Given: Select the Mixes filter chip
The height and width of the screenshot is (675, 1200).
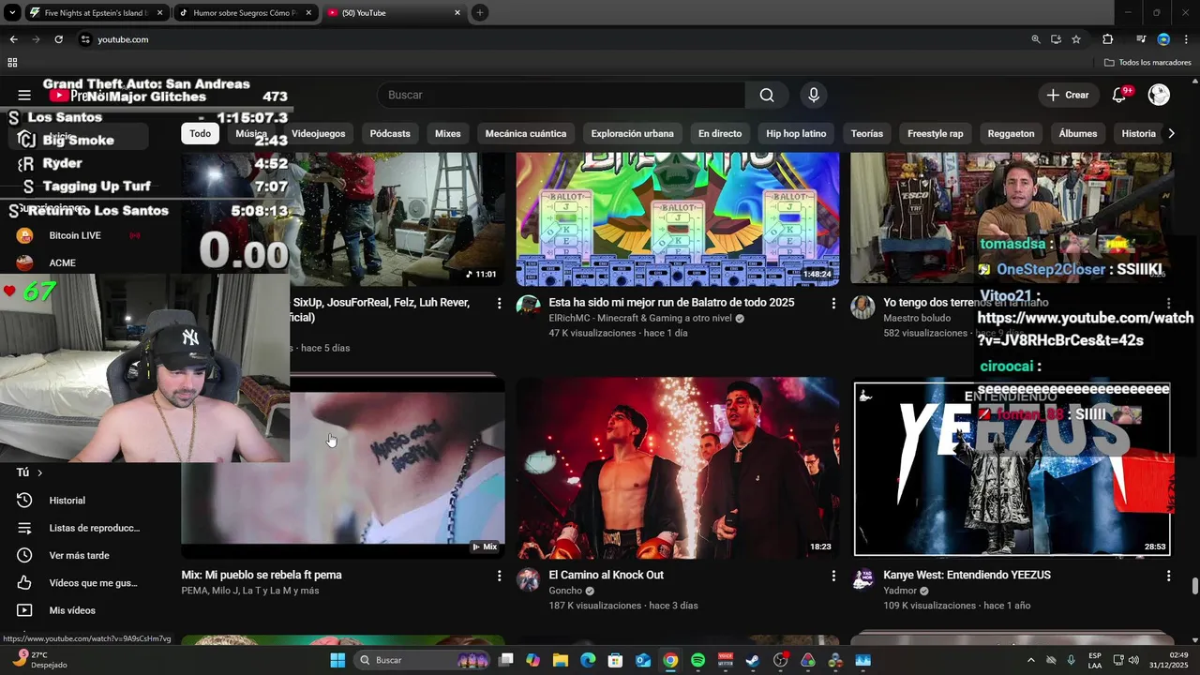Looking at the screenshot, I should point(448,133).
